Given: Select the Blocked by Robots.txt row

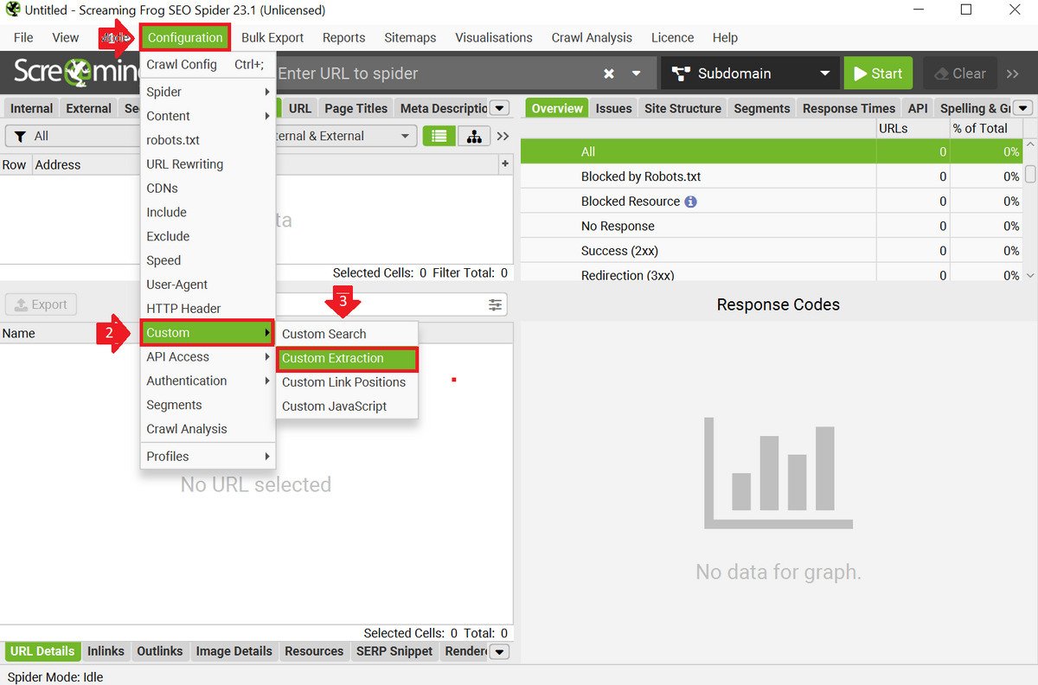Looking at the screenshot, I should pos(640,176).
